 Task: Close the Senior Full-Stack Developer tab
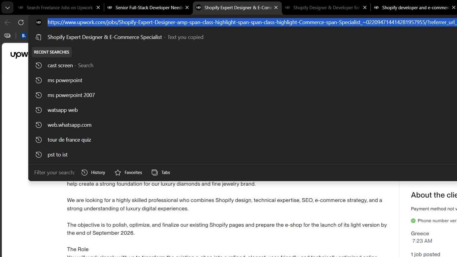(x=187, y=8)
